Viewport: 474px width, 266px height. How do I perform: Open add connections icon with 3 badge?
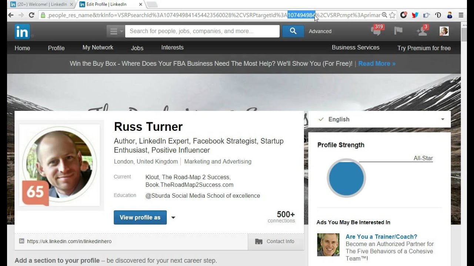click(x=422, y=31)
